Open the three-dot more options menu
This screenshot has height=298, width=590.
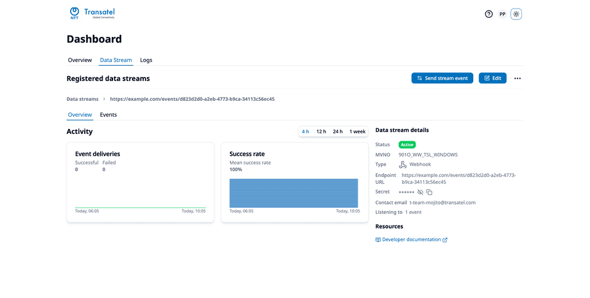(517, 78)
